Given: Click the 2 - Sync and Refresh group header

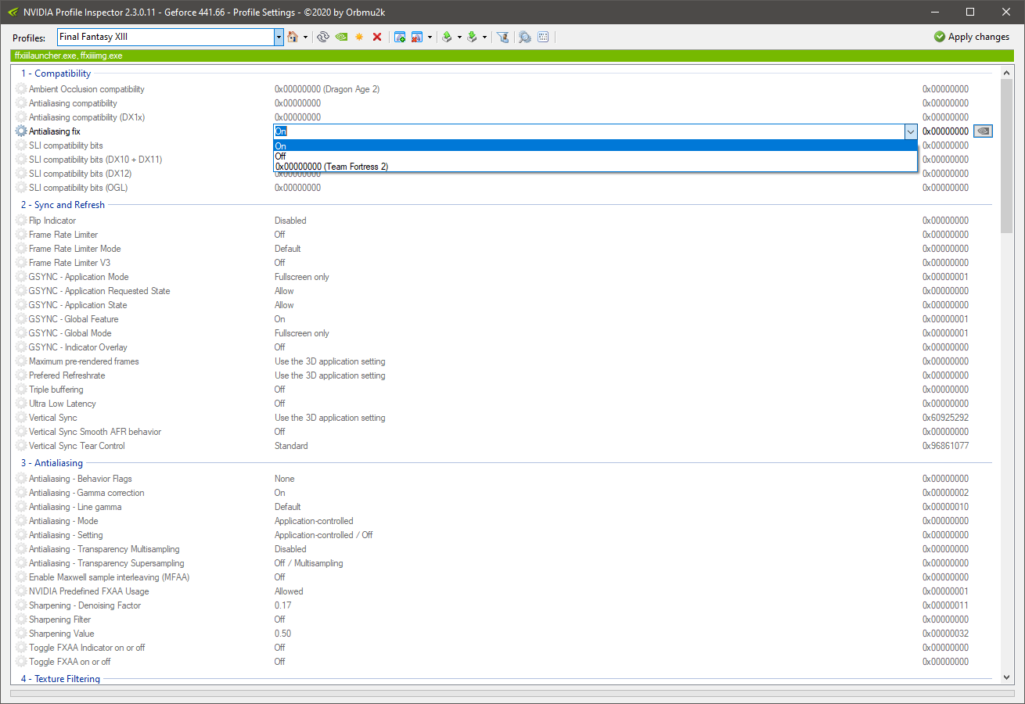Looking at the screenshot, I should point(63,205).
